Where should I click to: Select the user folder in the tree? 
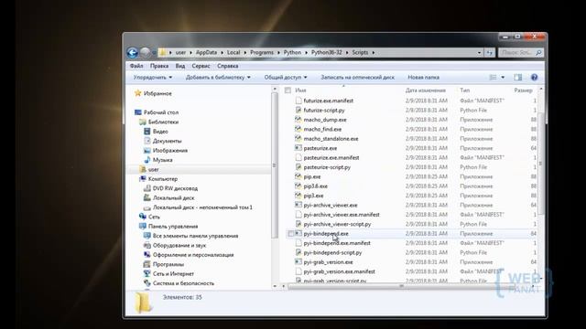tap(153, 169)
